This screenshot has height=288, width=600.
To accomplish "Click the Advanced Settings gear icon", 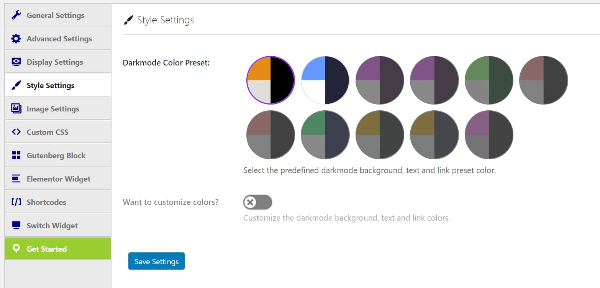I will click(x=16, y=39).
